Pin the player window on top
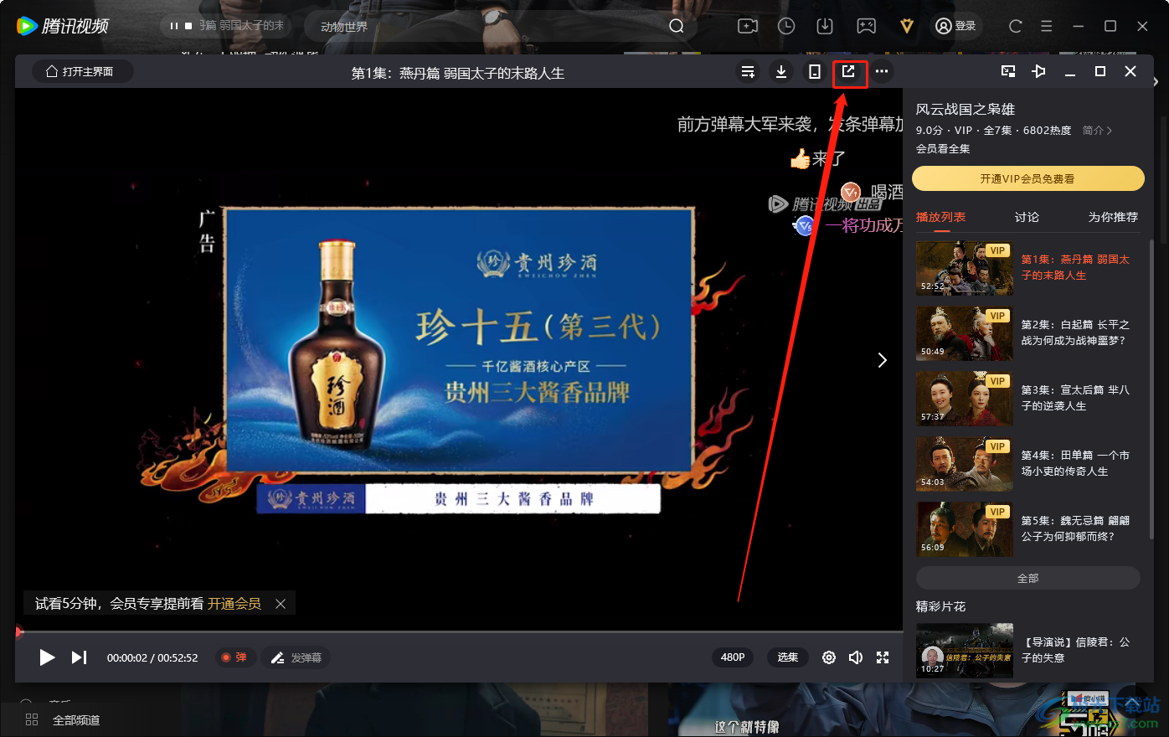1169x737 pixels. (x=1038, y=71)
